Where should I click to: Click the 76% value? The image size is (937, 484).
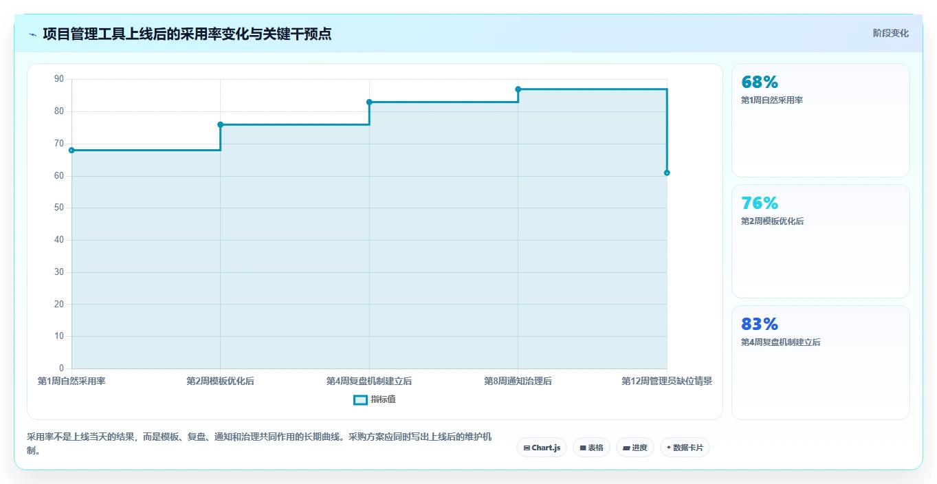pyautogui.click(x=760, y=203)
